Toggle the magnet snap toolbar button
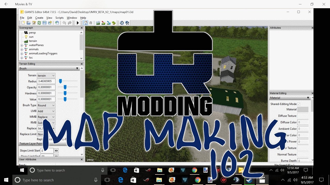Image resolution: width=330 pixels, height=185 pixels. 91,23
